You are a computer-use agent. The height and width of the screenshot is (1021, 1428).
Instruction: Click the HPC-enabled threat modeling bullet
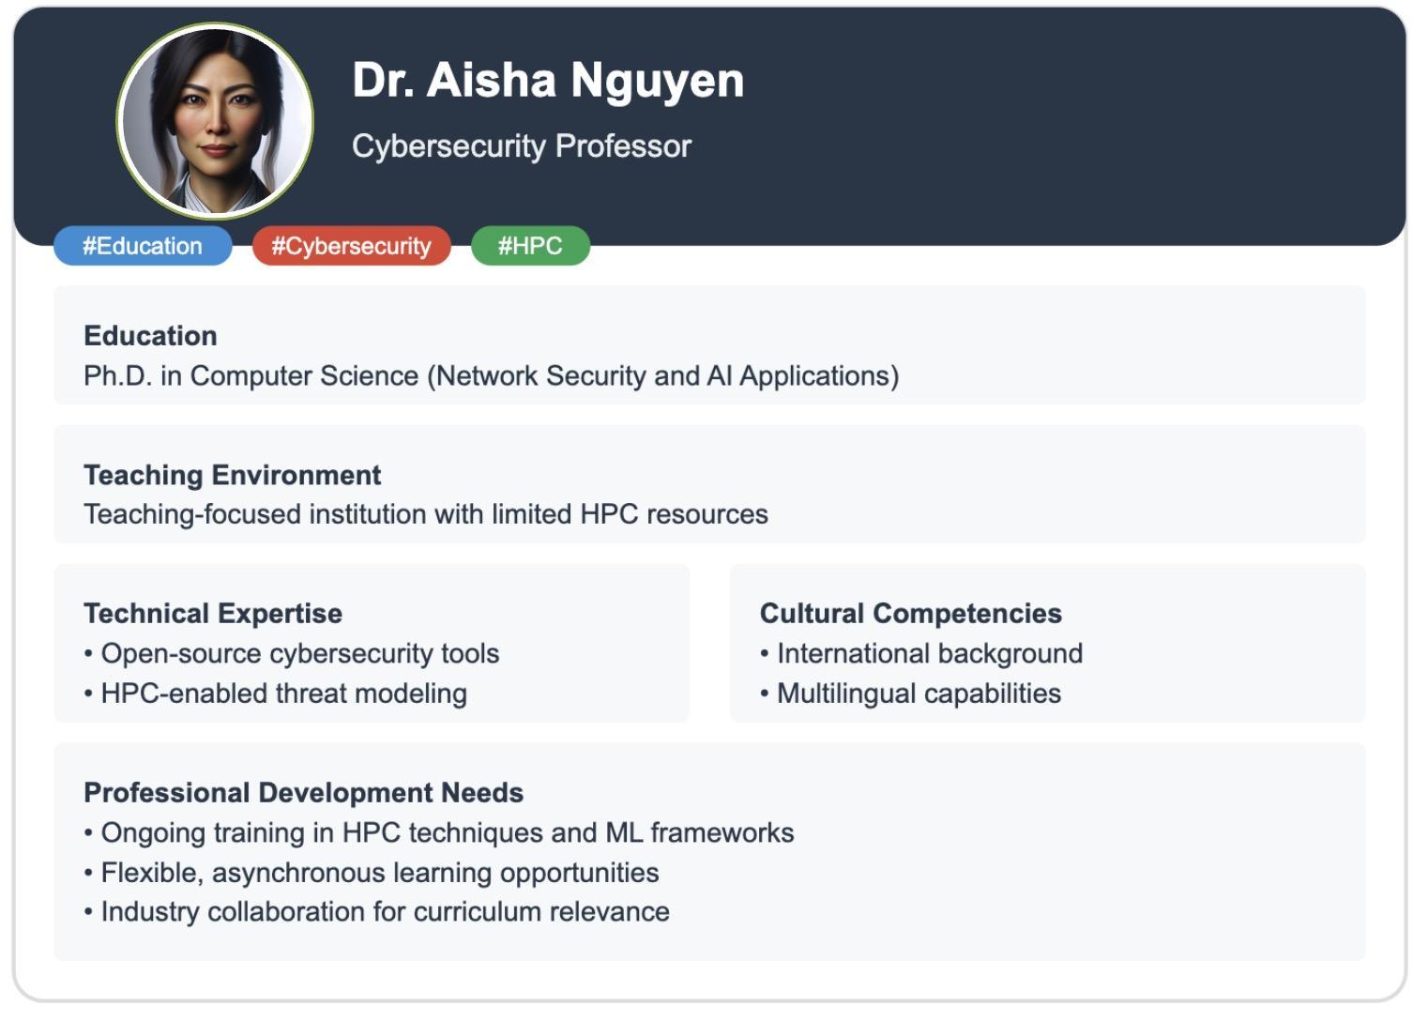[283, 693]
